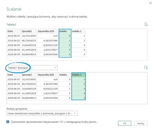154x132 pixels.
Task: Click 86,37626523 cell in bottom table
Action: coord(29,84)
